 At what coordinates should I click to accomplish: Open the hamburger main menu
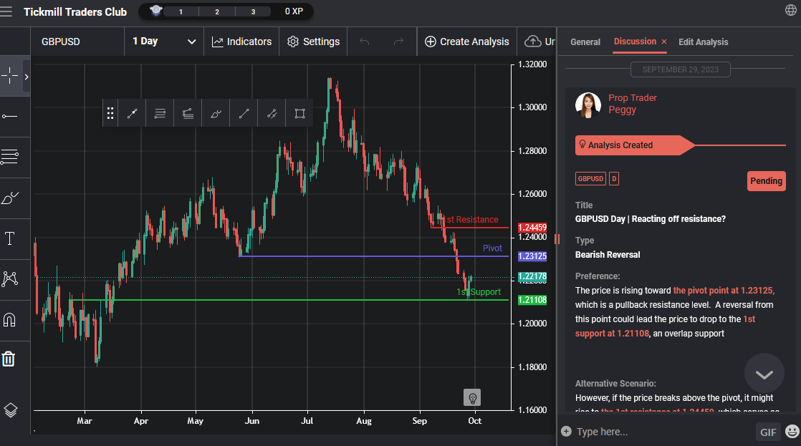tap(6, 11)
